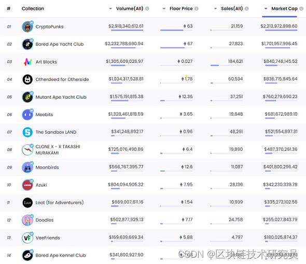Open the Moonbirds collection link
This screenshot has height=264, width=306.
47,167
